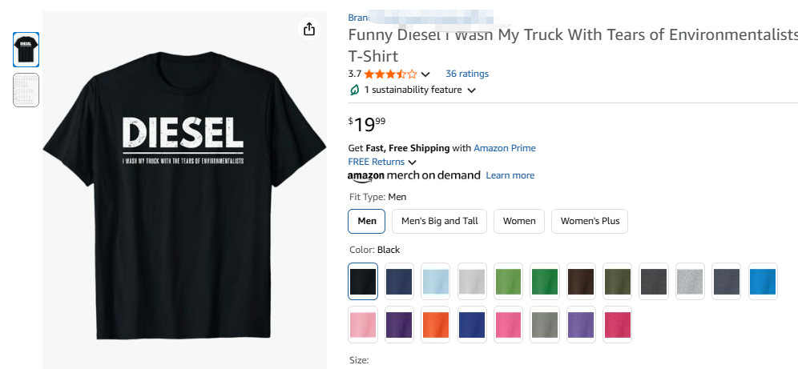Pick the light pink color swatch
Screen dimensions: 798x369
(363, 324)
